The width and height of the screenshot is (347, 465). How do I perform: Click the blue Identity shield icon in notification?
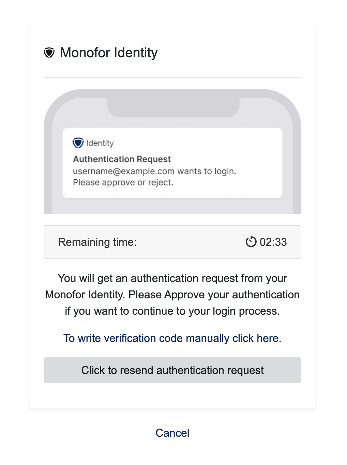click(78, 143)
